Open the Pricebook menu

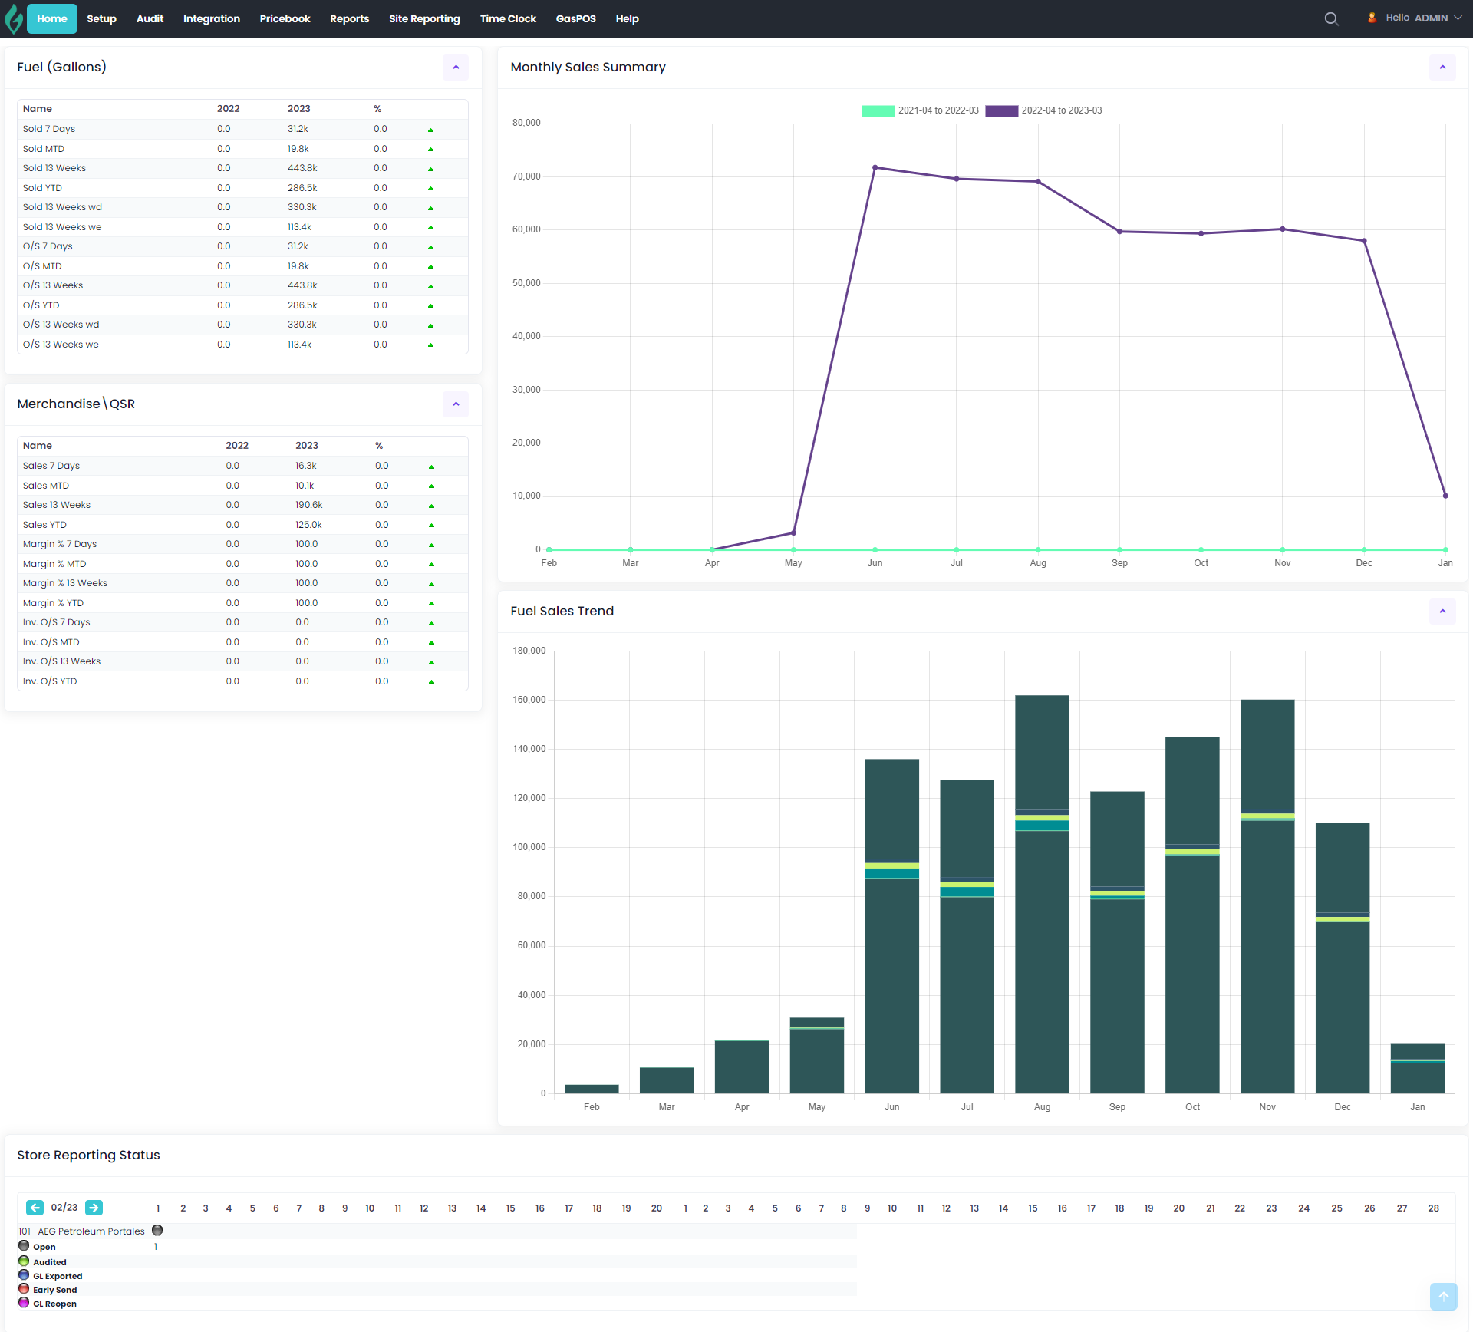tap(285, 18)
